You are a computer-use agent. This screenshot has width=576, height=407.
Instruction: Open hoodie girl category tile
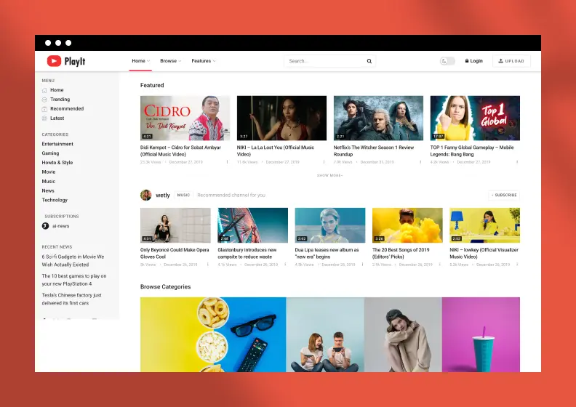(x=403, y=335)
